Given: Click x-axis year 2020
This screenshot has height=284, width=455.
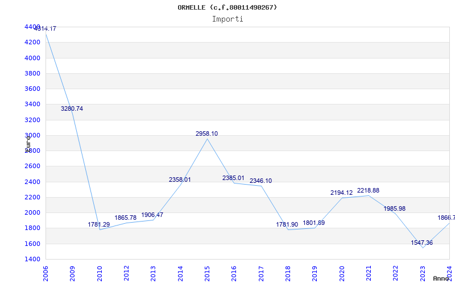Looking at the screenshot, I should pos(342,273).
